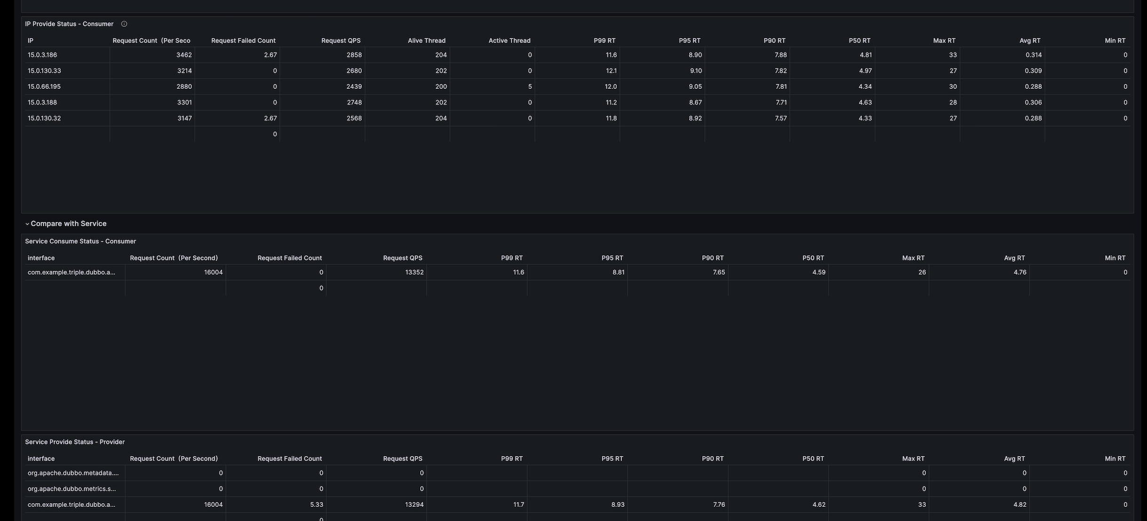Click the info icon beside IP Provide Status
Viewport: 1147px width, 521px height.
click(x=124, y=24)
